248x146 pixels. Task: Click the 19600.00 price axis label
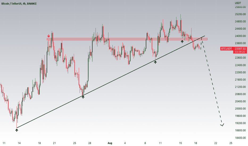(240, 116)
